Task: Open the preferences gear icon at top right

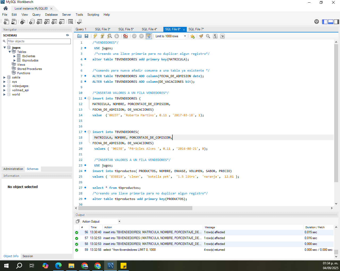Action: [317, 22]
